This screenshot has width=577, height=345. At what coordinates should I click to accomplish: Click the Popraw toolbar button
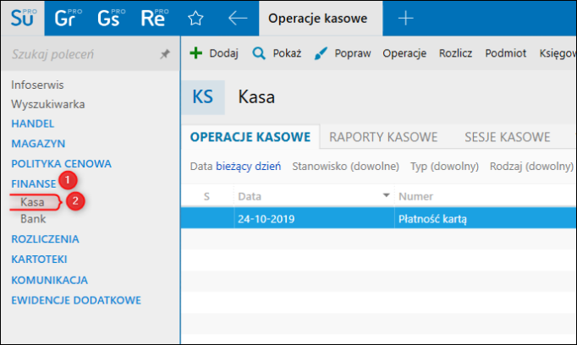click(x=343, y=53)
